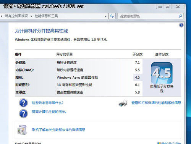Click memory subscore 5.5
Screen dimensions: 191x144
(137, 70)
